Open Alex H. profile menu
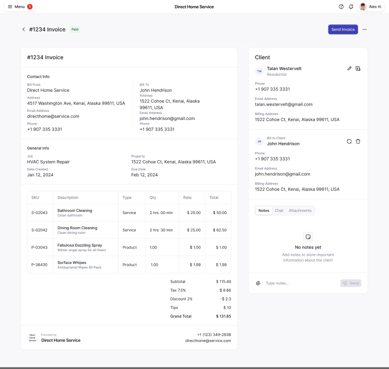Viewport: 389px width, 369px height. coord(371,7)
